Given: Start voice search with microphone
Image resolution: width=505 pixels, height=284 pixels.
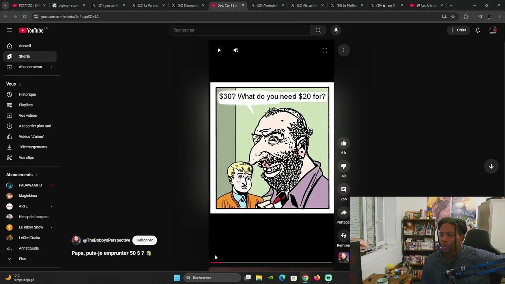Looking at the screenshot, I should [336, 30].
